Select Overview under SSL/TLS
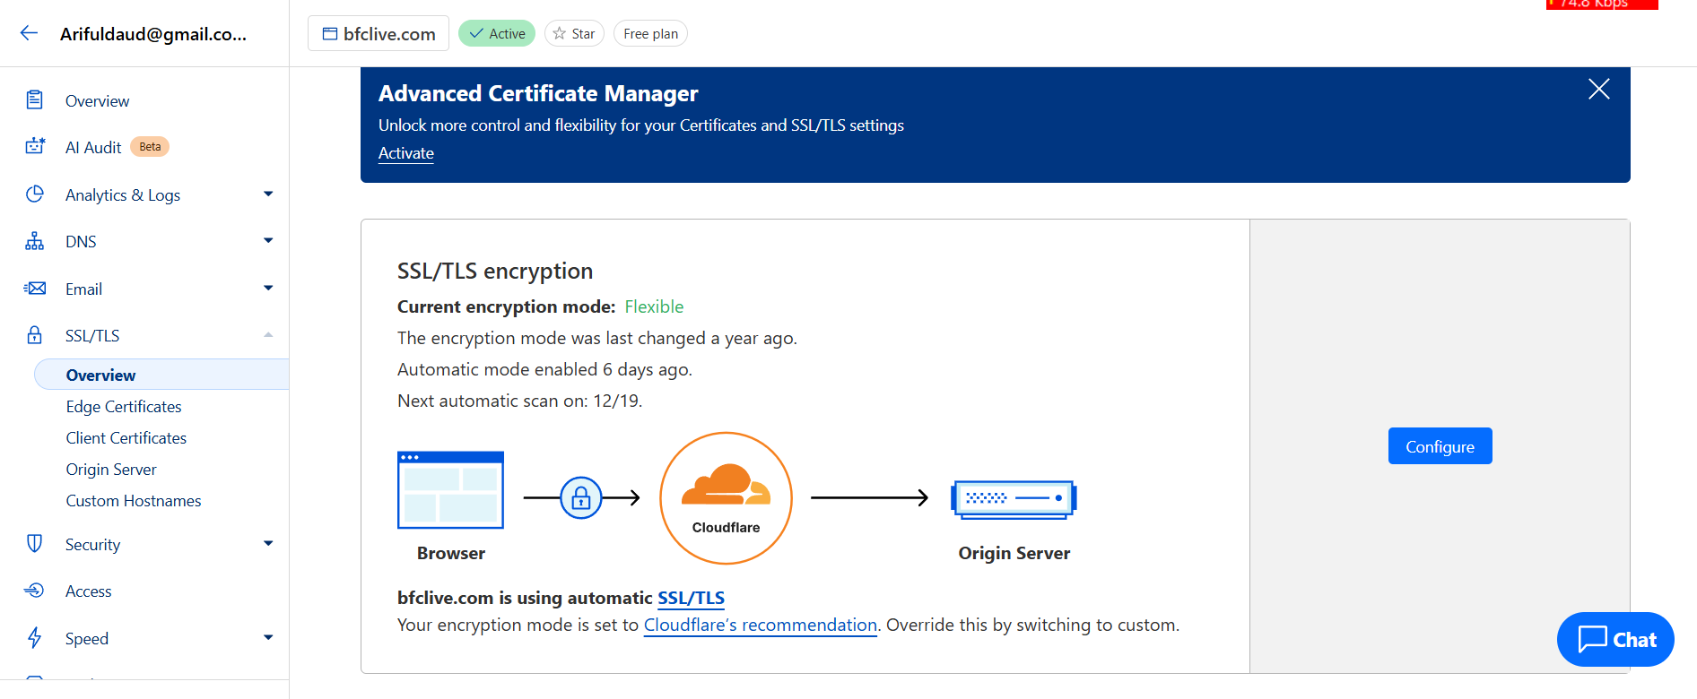This screenshot has height=699, width=1697. (x=161, y=375)
